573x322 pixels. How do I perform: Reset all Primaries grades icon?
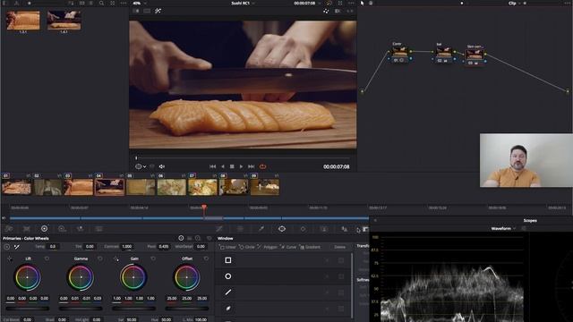(x=209, y=239)
